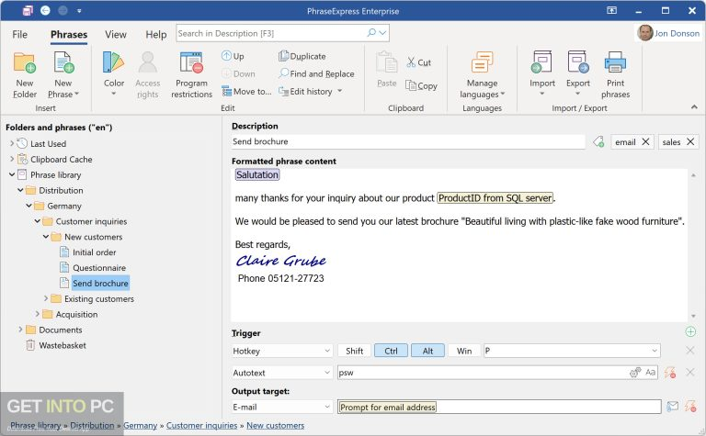The image size is (706, 436).
Task: Enable the Win hotkey modifier
Action: 464,351
